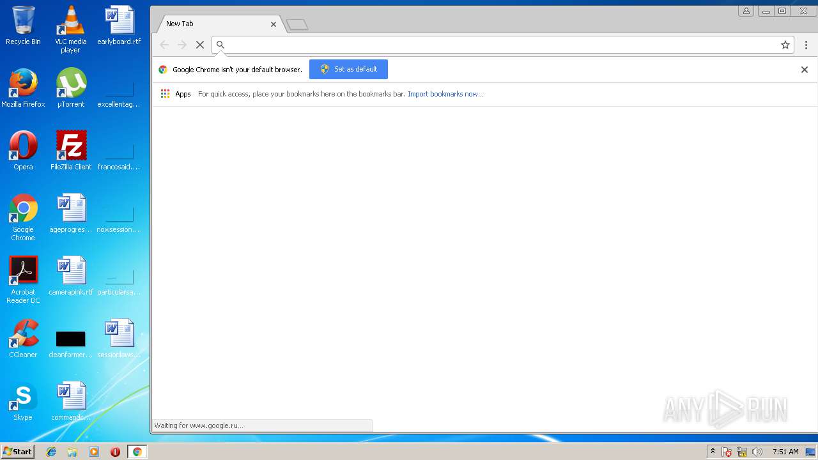This screenshot has height=460, width=818.
Task: Click the back arrow in Chrome toolbar
Action: click(x=164, y=45)
